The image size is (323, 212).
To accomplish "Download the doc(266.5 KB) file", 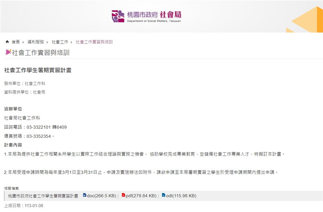I will point(101,196).
